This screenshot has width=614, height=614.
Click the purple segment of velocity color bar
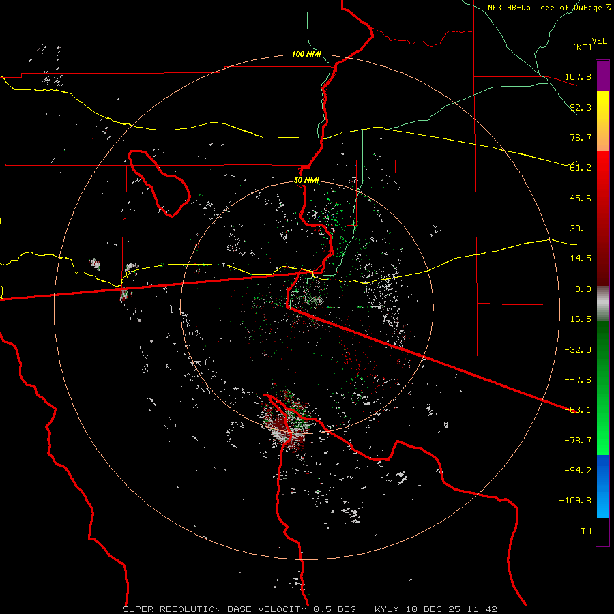602,76
